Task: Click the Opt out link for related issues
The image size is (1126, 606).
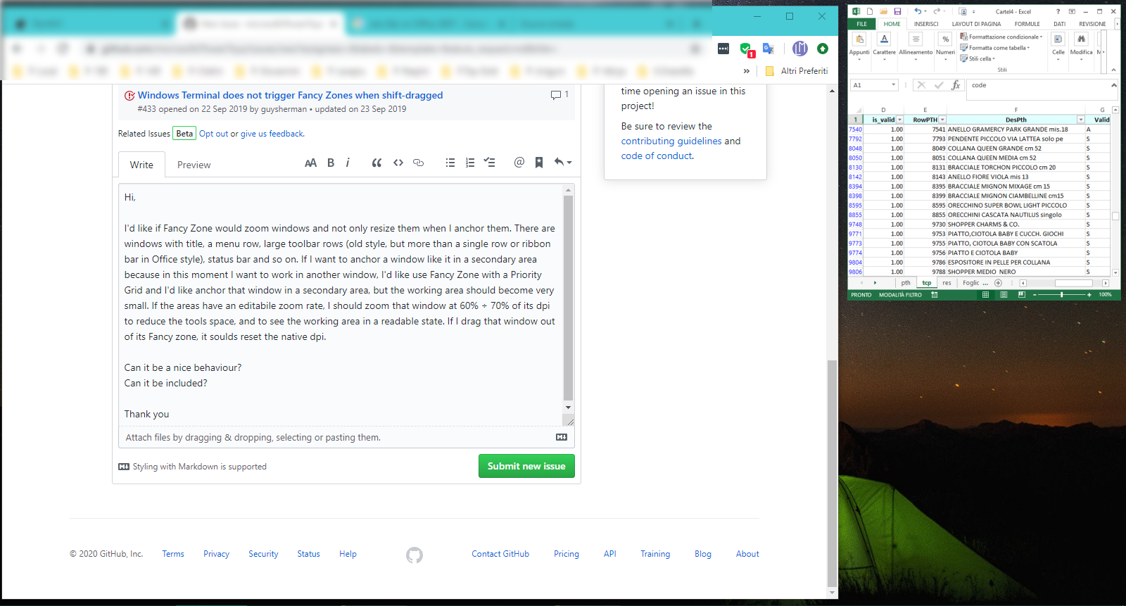Action: [x=213, y=134]
